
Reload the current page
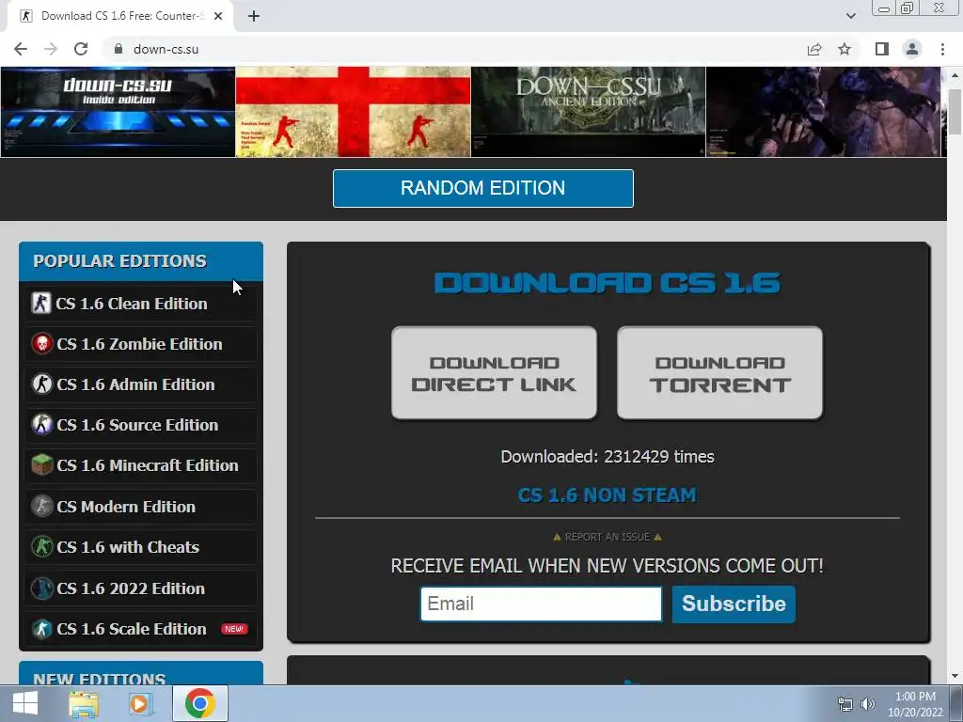(81, 49)
